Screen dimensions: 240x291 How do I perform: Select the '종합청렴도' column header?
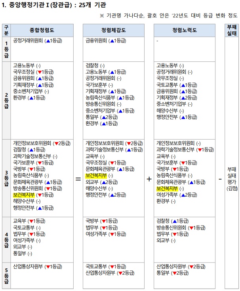(42, 30)
